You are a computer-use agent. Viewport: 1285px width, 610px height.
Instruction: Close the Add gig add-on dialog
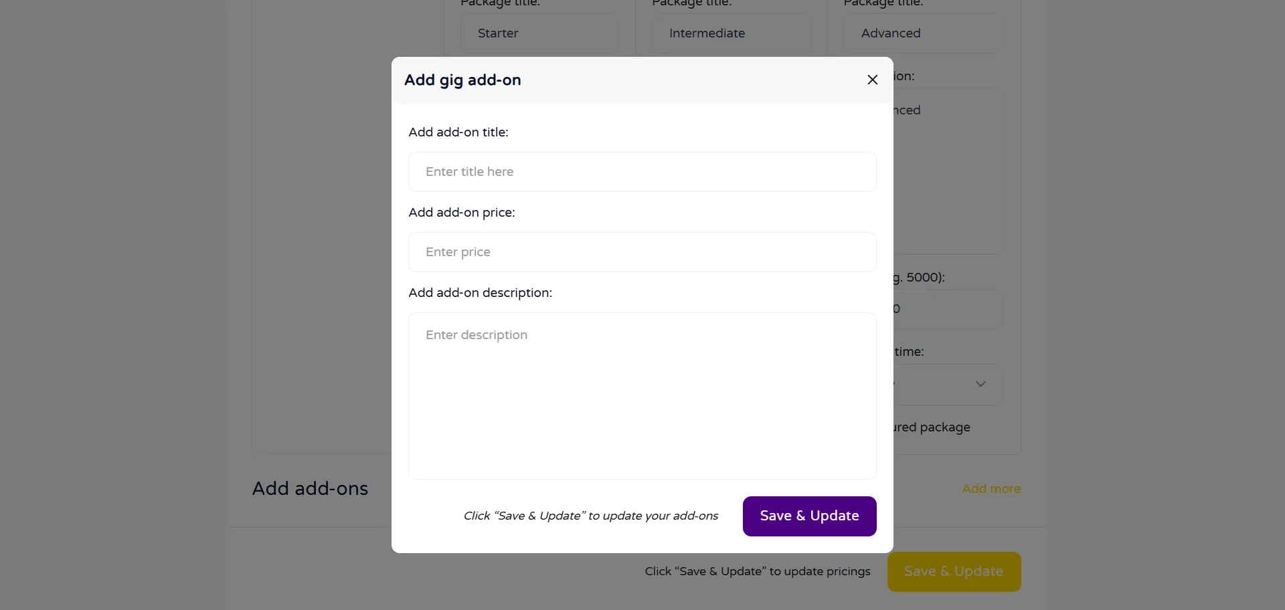coord(872,80)
